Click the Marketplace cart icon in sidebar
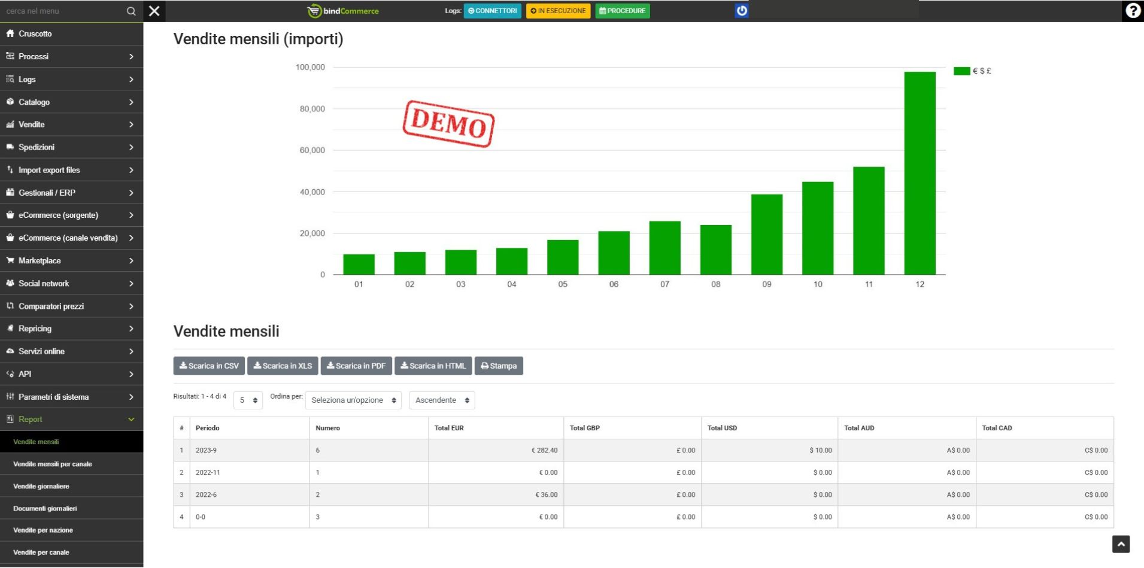This screenshot has width=1144, height=568. pos(10,260)
